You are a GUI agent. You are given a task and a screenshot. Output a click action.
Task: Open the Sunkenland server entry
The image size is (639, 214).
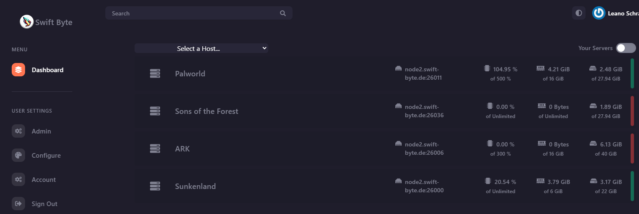point(195,186)
